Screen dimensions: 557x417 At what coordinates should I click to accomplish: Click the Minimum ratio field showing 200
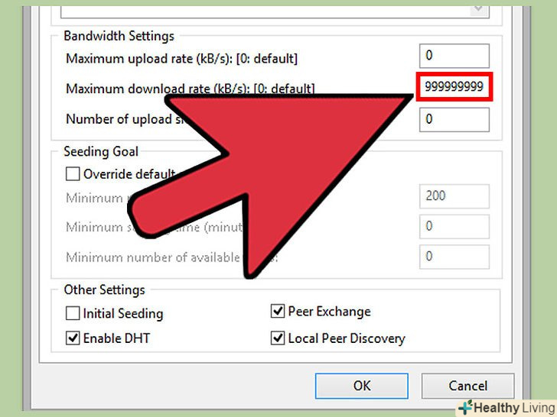454,196
